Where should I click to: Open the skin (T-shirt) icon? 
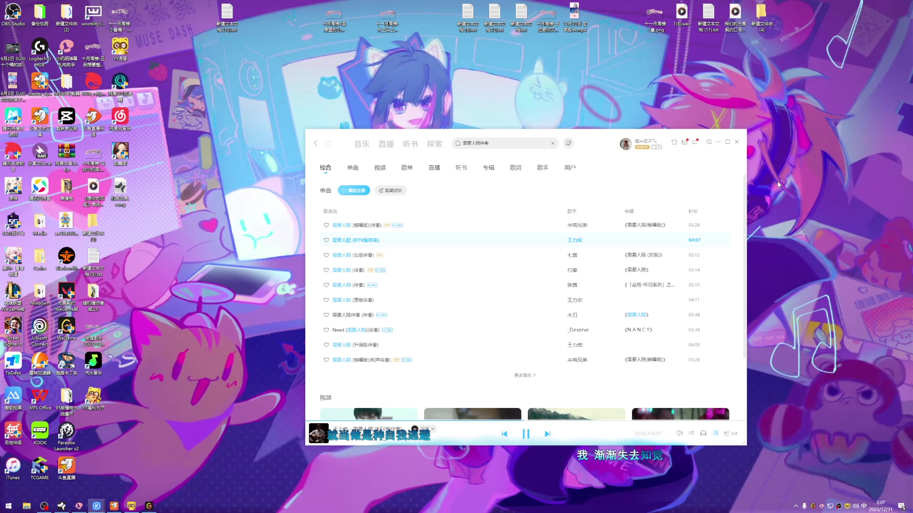[x=674, y=142]
